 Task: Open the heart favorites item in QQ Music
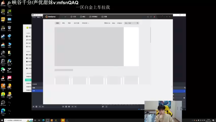pos(29,55)
